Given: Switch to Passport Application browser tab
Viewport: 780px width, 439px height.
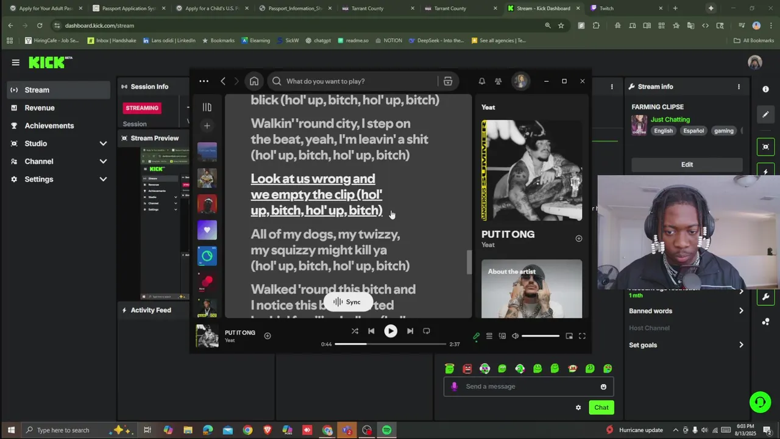Looking at the screenshot, I should 127,9.
